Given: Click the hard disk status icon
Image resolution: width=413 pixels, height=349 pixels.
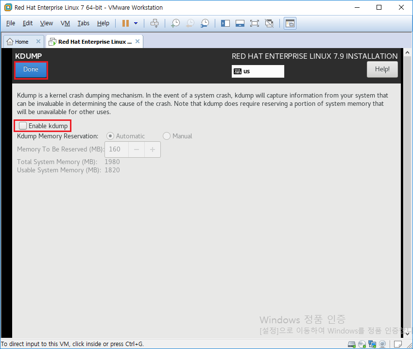Looking at the screenshot, I should click(352, 344).
